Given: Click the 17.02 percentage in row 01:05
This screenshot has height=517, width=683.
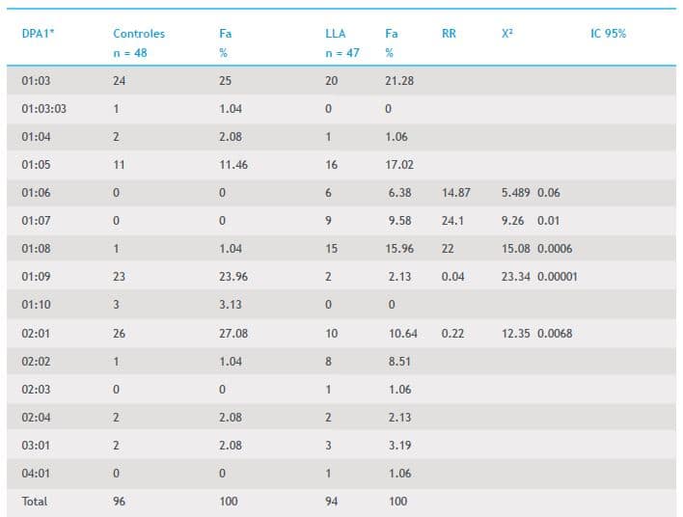Looking at the screenshot, I should click(x=398, y=165).
